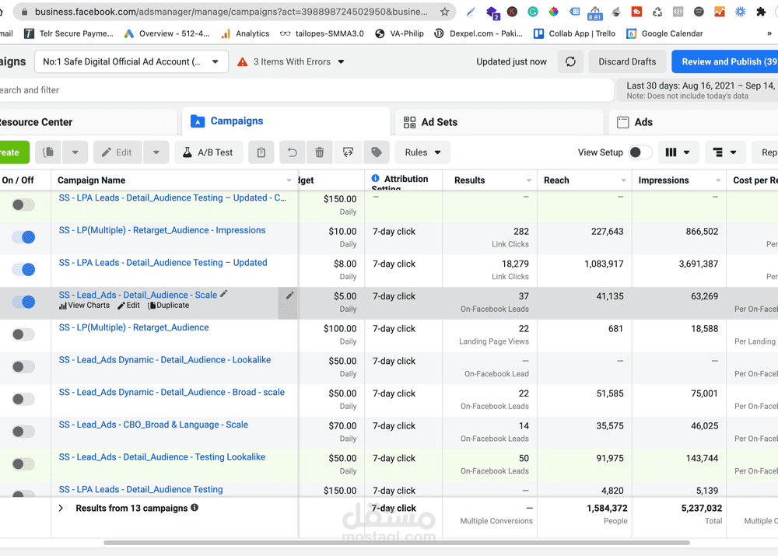Turn off SS - LP(Multiple) Retarget_Audience - Impressions campaign
778x556 pixels.
[23, 237]
